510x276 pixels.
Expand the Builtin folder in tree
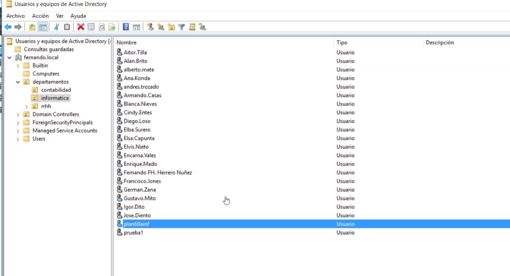point(18,66)
